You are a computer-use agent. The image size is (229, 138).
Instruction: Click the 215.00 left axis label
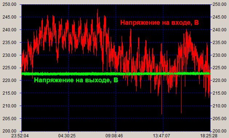tap(9, 93)
